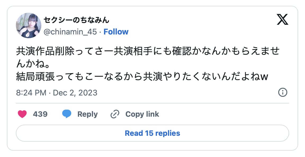This screenshot has width=305, height=157.
Task: Click the horizontal divider below the timestamp
Action: tap(152, 103)
